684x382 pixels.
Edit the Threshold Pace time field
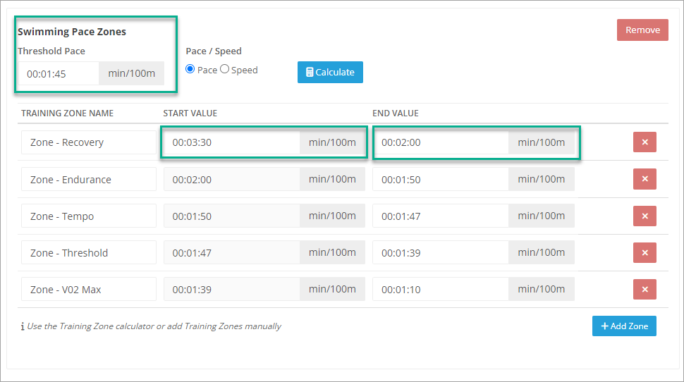coord(59,73)
